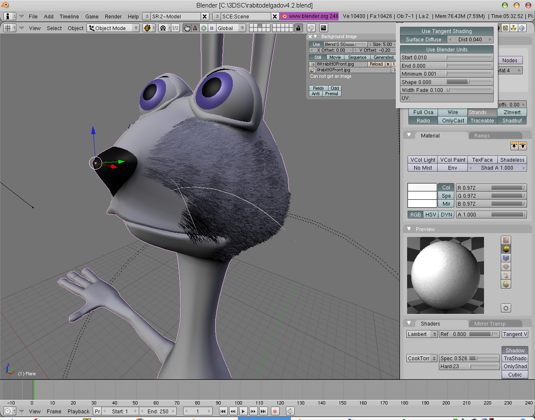The image size is (535, 420).
Task: Select the Movie image type button
Action: pyautogui.click(x=335, y=58)
